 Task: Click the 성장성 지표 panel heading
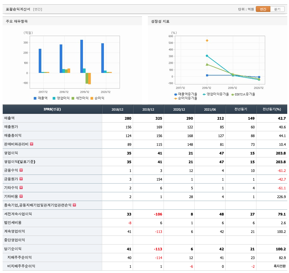(160, 21)
